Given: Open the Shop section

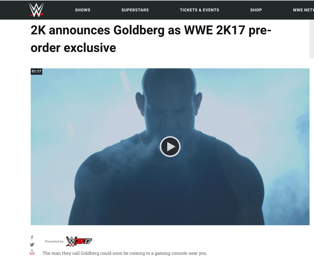Looking at the screenshot, I should coord(256,10).
